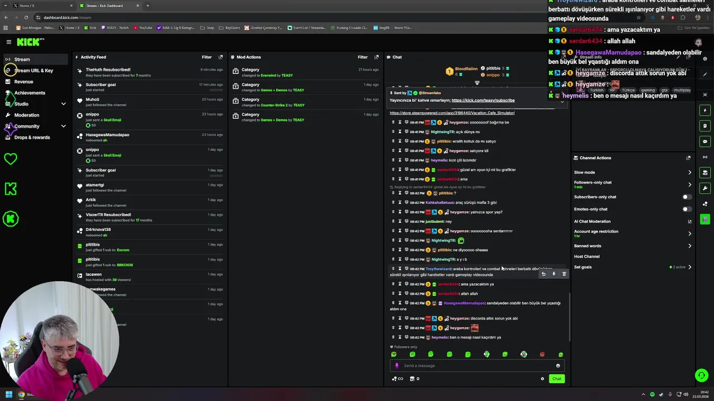Viewport: 714px width, 401px height.
Task: Expand Banned words settings
Action: [689, 246]
